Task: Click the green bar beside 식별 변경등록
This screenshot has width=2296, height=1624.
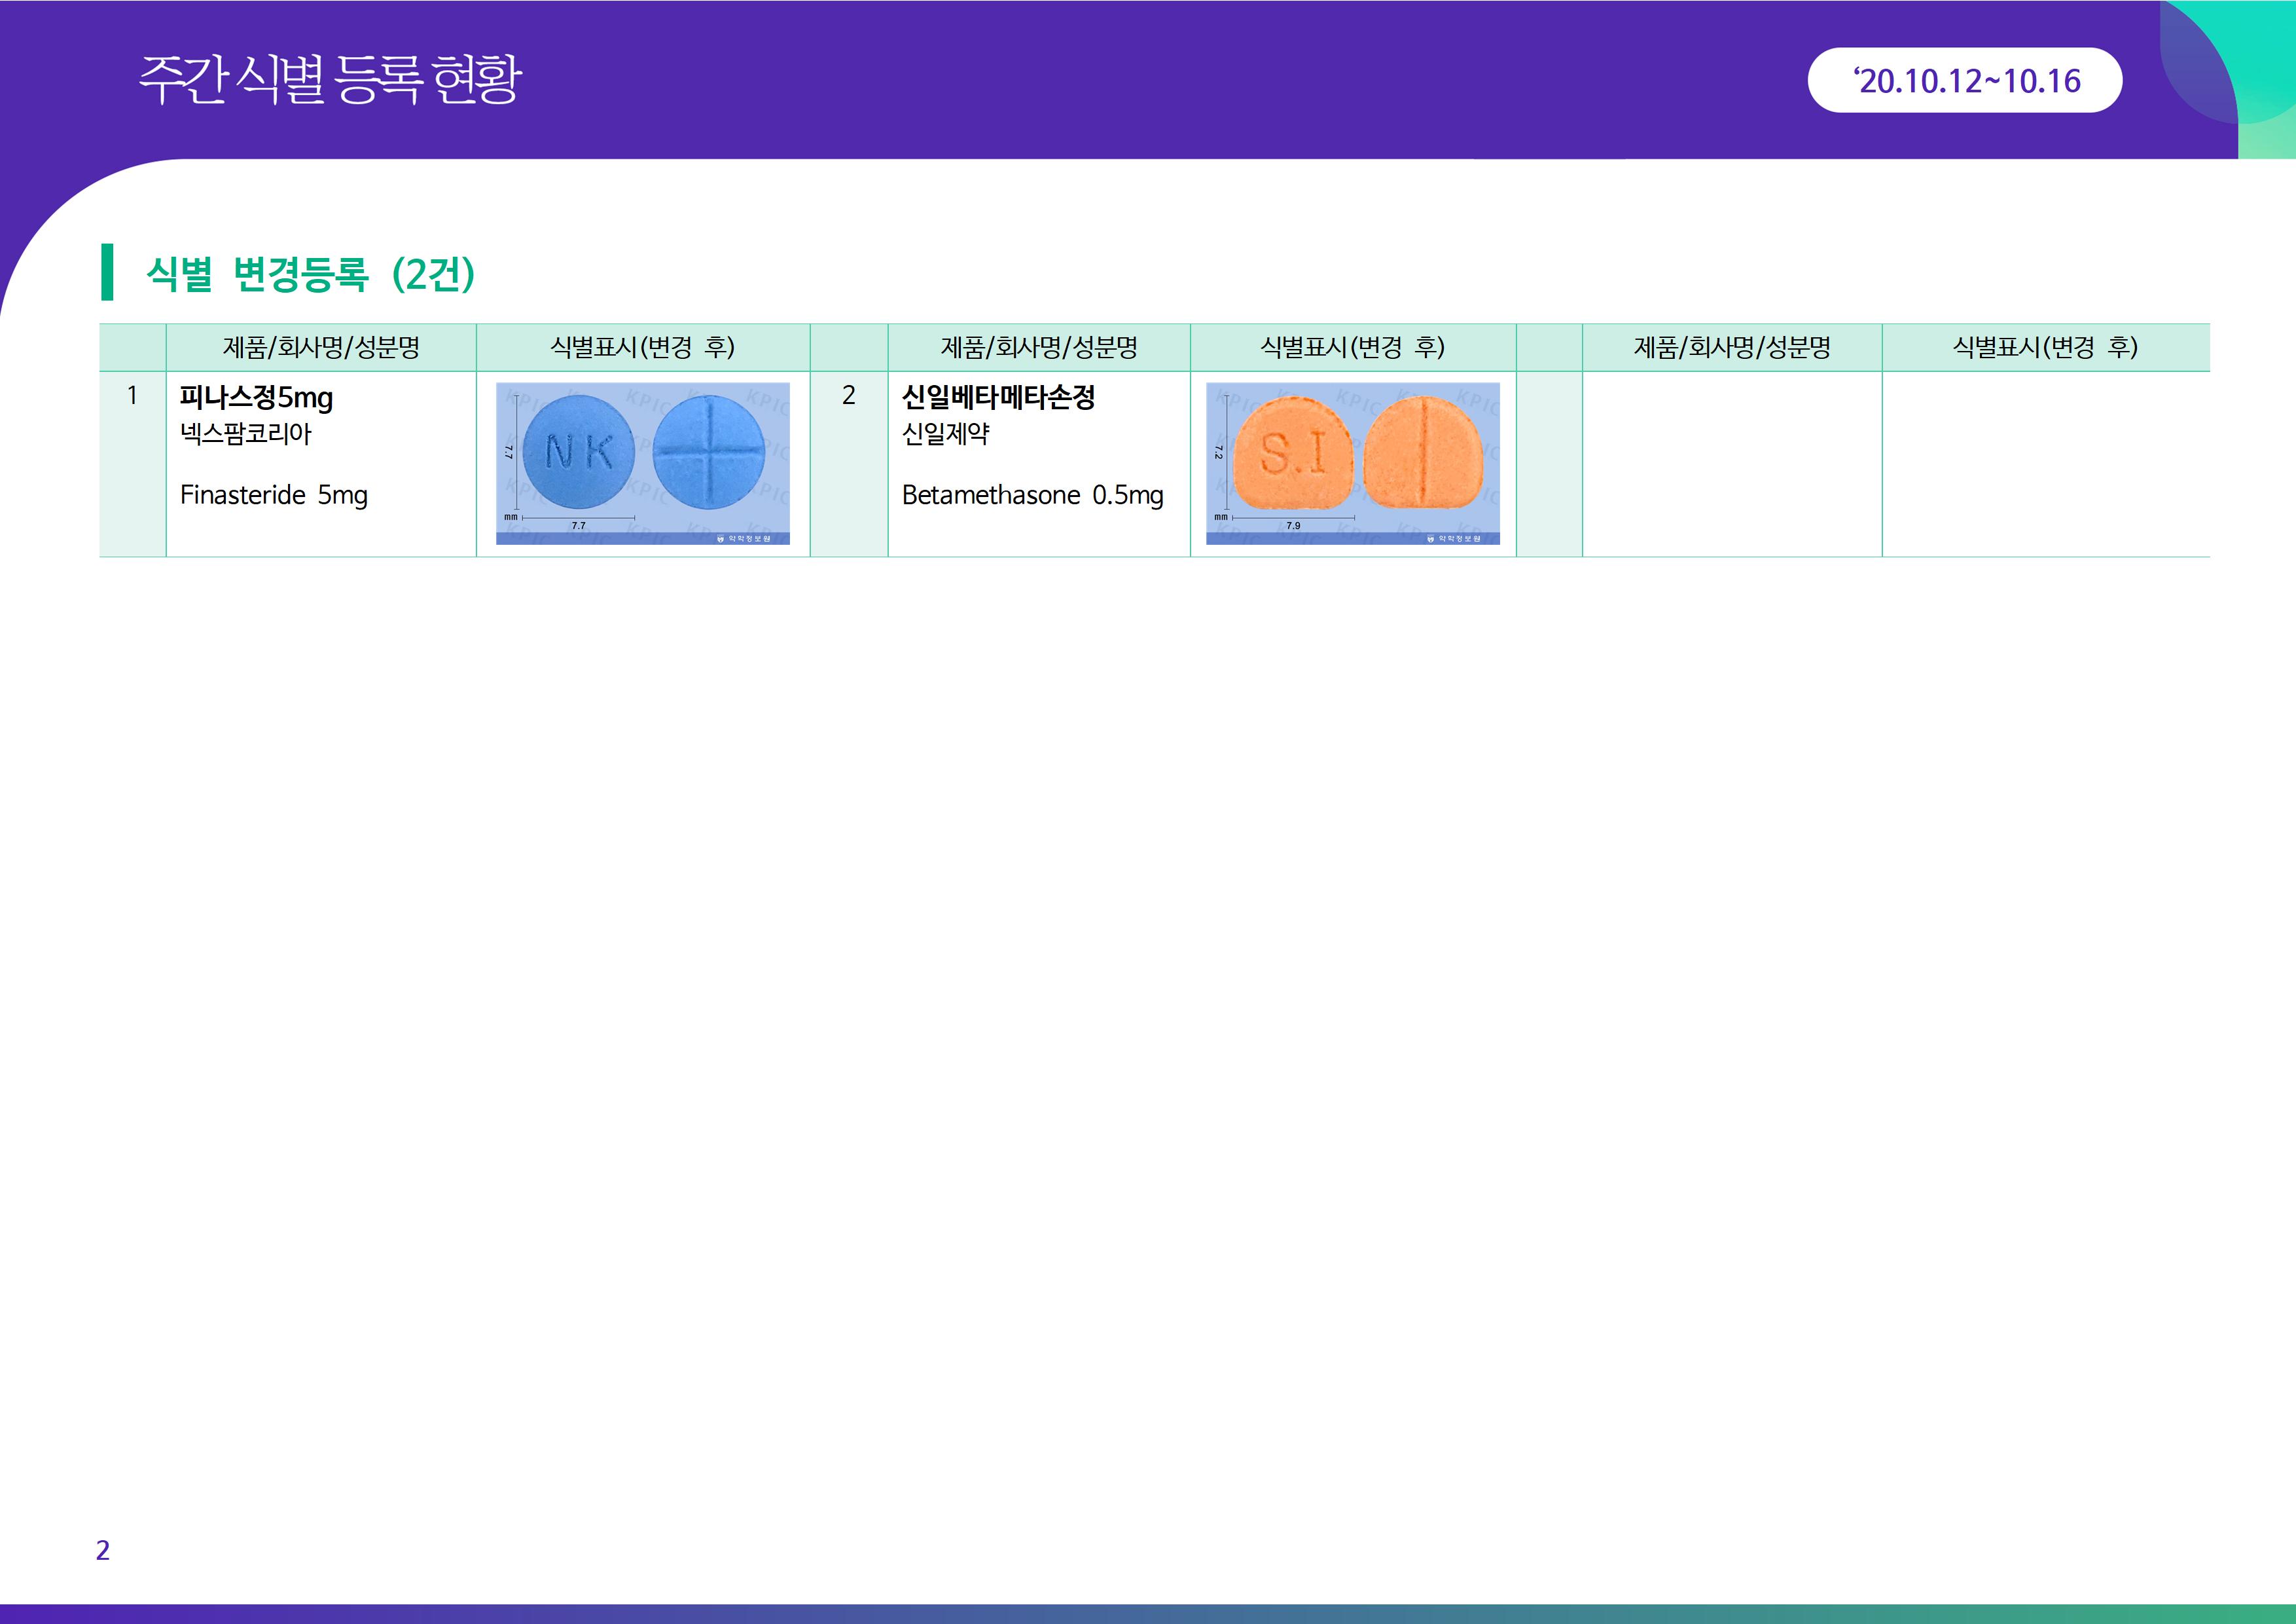Action: (107, 271)
